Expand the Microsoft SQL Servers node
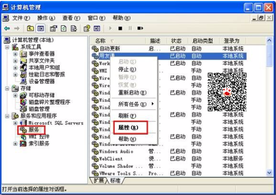The image size is (276, 195). pyautogui.click(x=15, y=123)
